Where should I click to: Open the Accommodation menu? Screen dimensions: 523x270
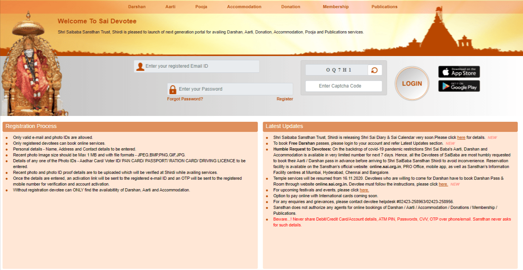[244, 7]
